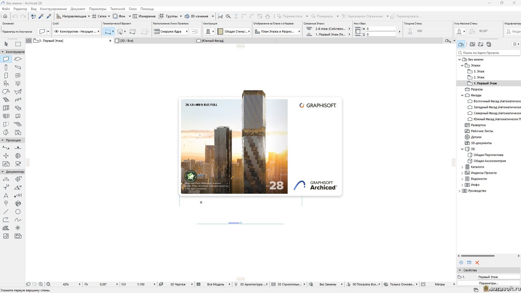Select the Railing tool
This screenshot has width=521, height=293.
pos(18,100)
